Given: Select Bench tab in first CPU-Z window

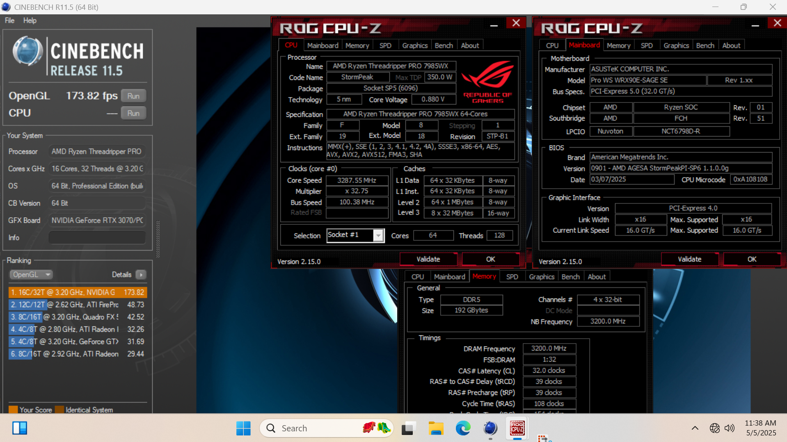Looking at the screenshot, I should pos(444,46).
